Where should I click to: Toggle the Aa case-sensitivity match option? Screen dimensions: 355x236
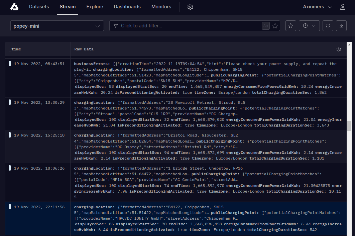[266, 26]
